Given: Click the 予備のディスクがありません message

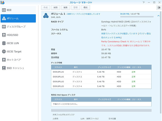Looking at the screenshot, I should pyautogui.click(x=65, y=104).
